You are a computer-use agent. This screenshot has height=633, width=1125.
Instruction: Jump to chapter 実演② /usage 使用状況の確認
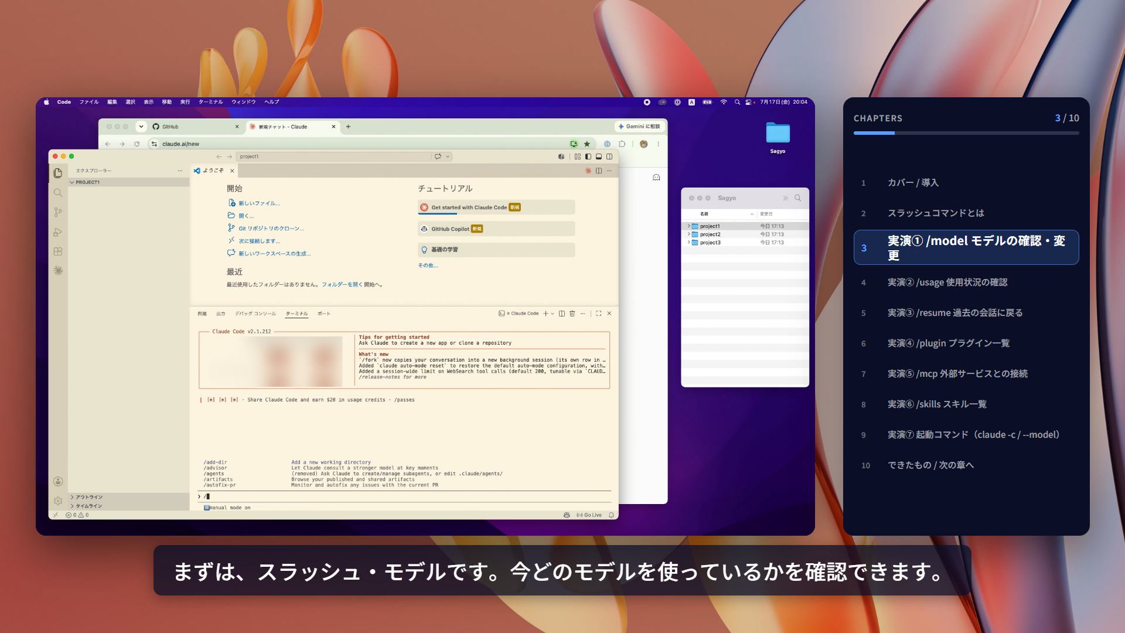[947, 283]
